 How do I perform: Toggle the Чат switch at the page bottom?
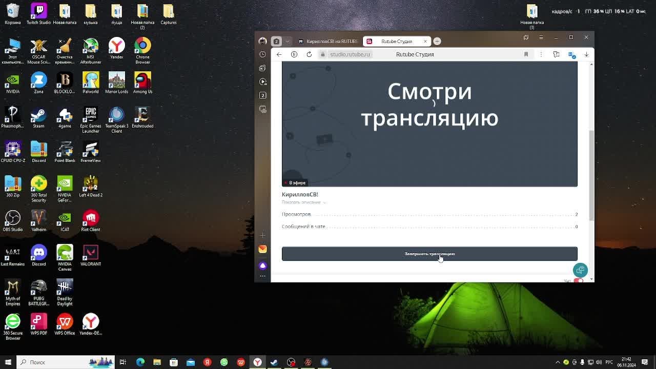tap(579, 280)
